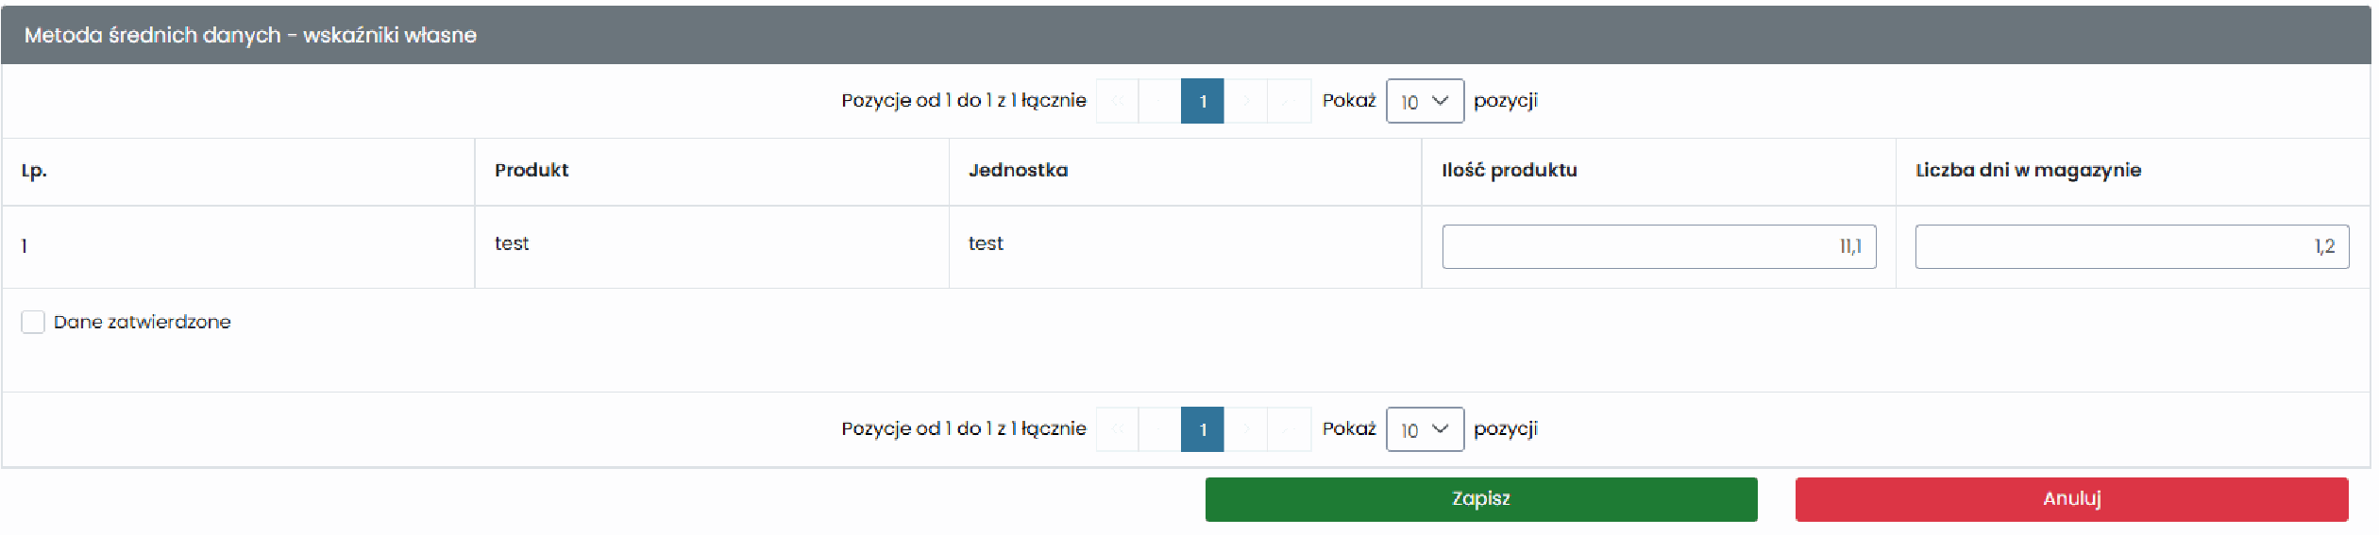
Task: Open bottom Pokaż positions-per-page dropdown
Action: coord(1425,429)
